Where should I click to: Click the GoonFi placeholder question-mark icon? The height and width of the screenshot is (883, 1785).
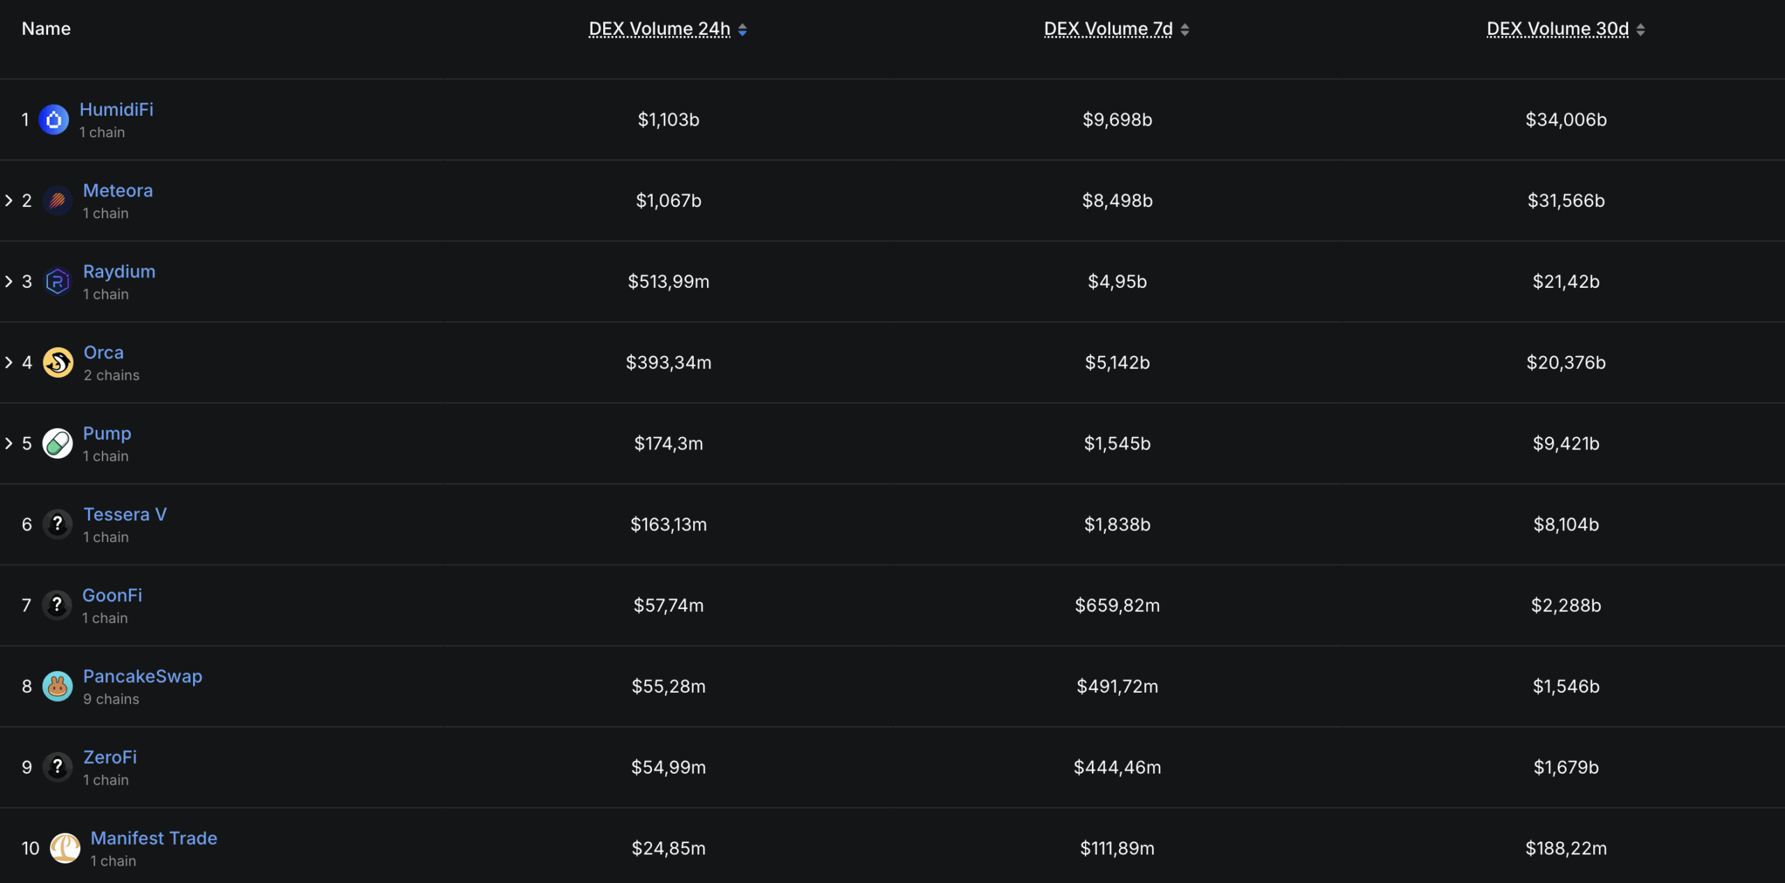point(56,605)
